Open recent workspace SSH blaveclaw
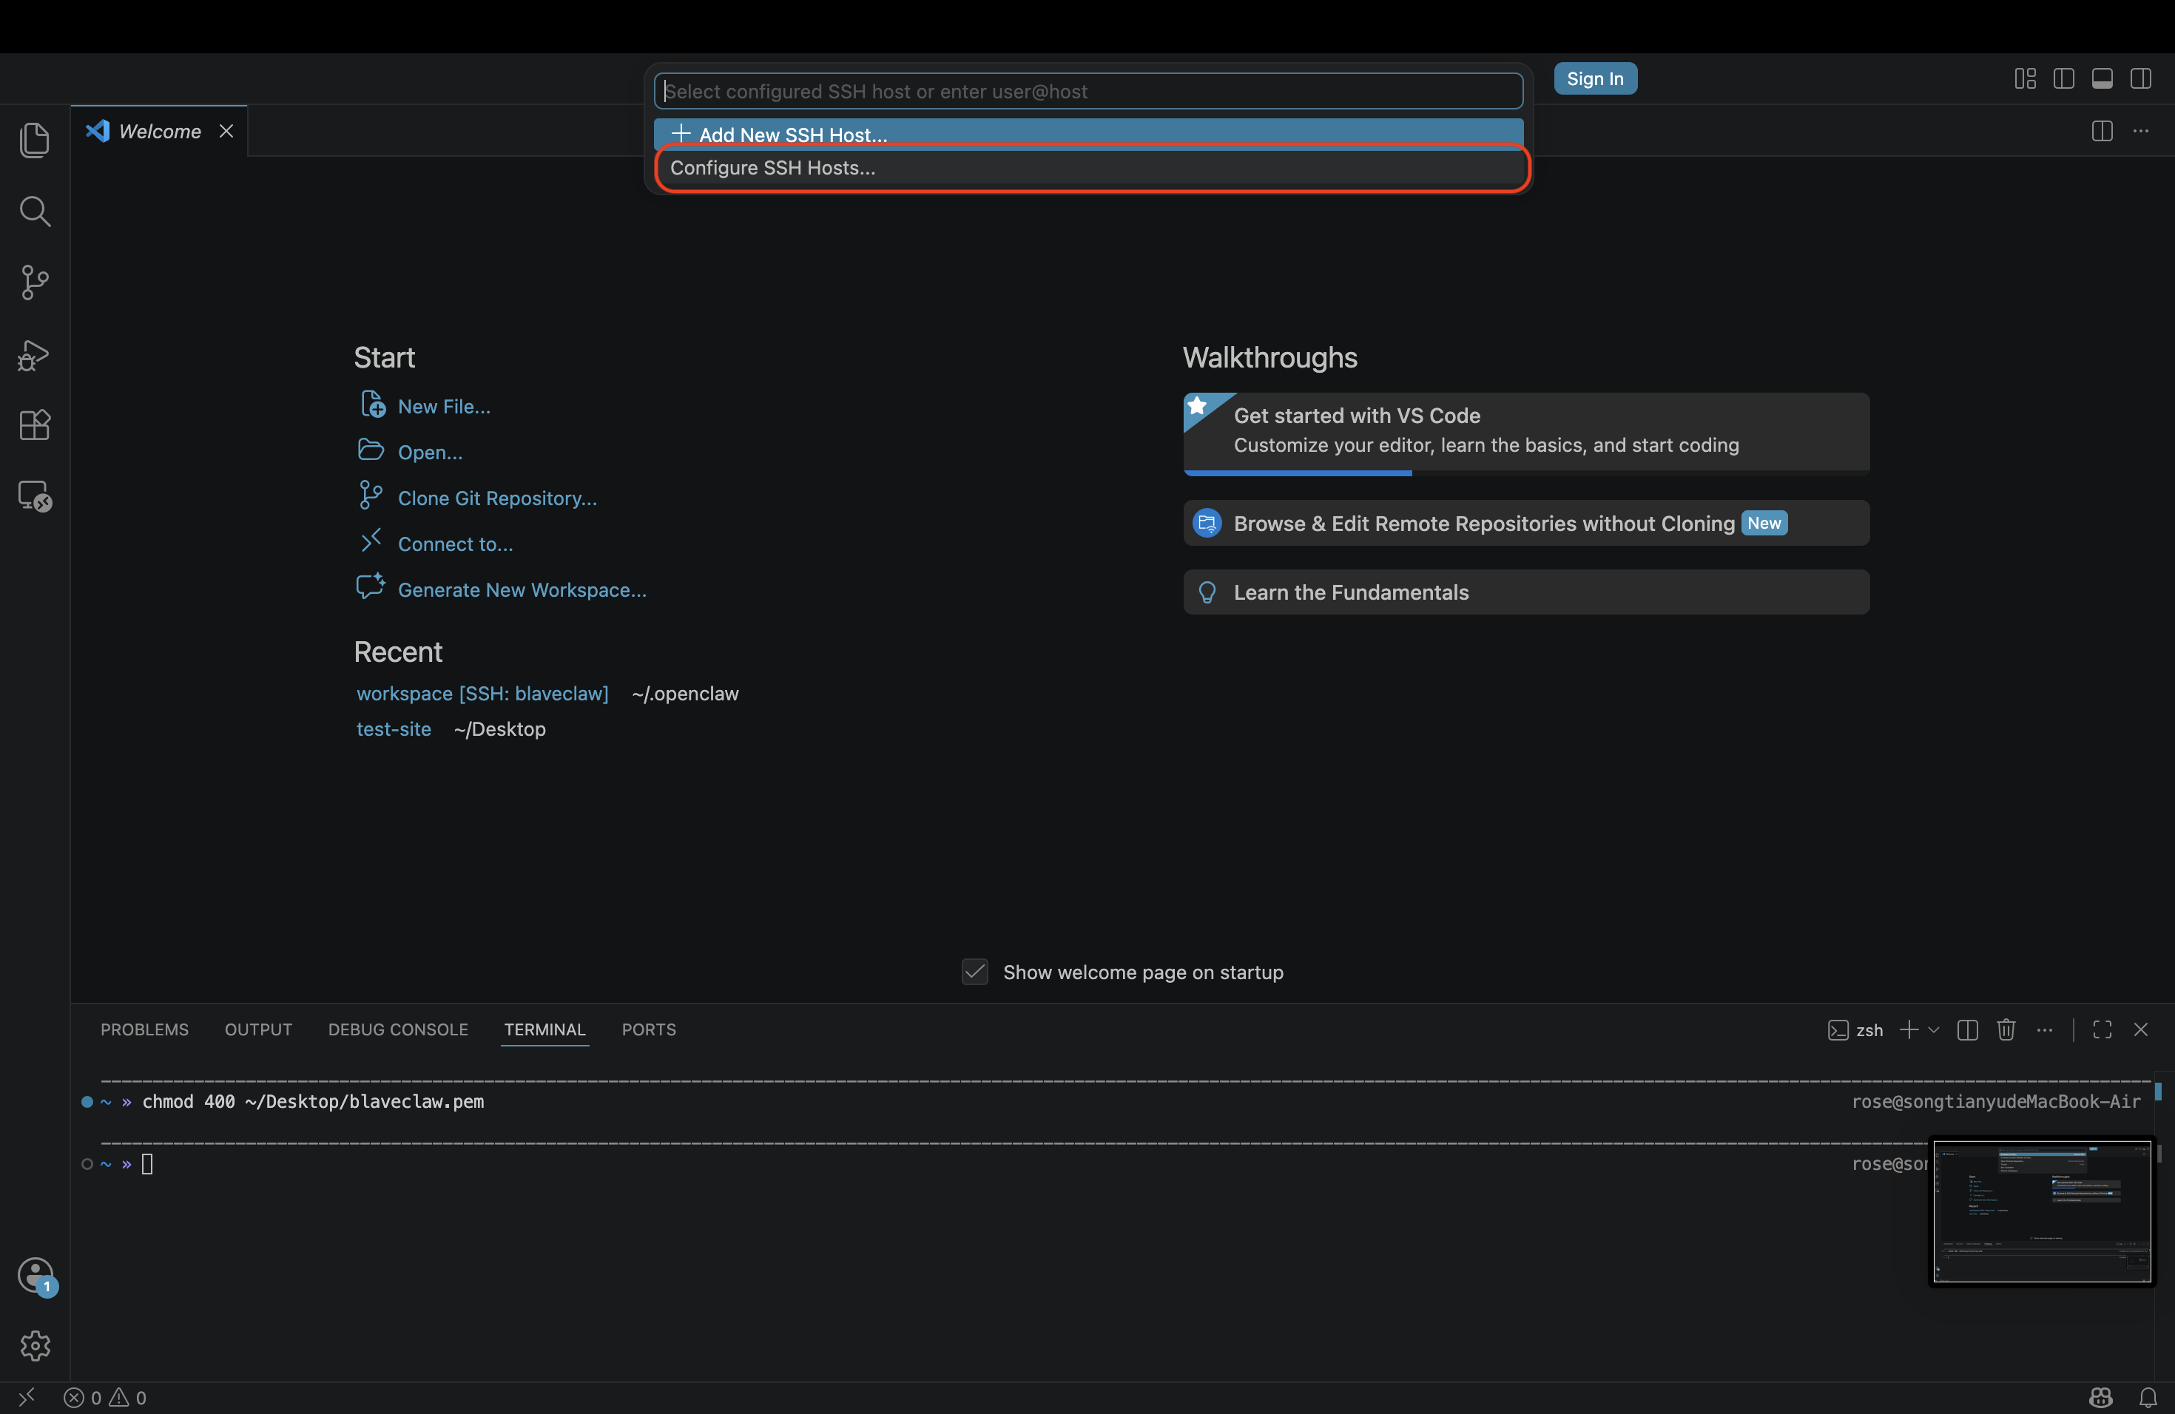The height and width of the screenshot is (1414, 2175). pos(482,693)
